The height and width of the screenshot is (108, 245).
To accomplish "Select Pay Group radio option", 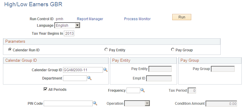I will [173, 50].
